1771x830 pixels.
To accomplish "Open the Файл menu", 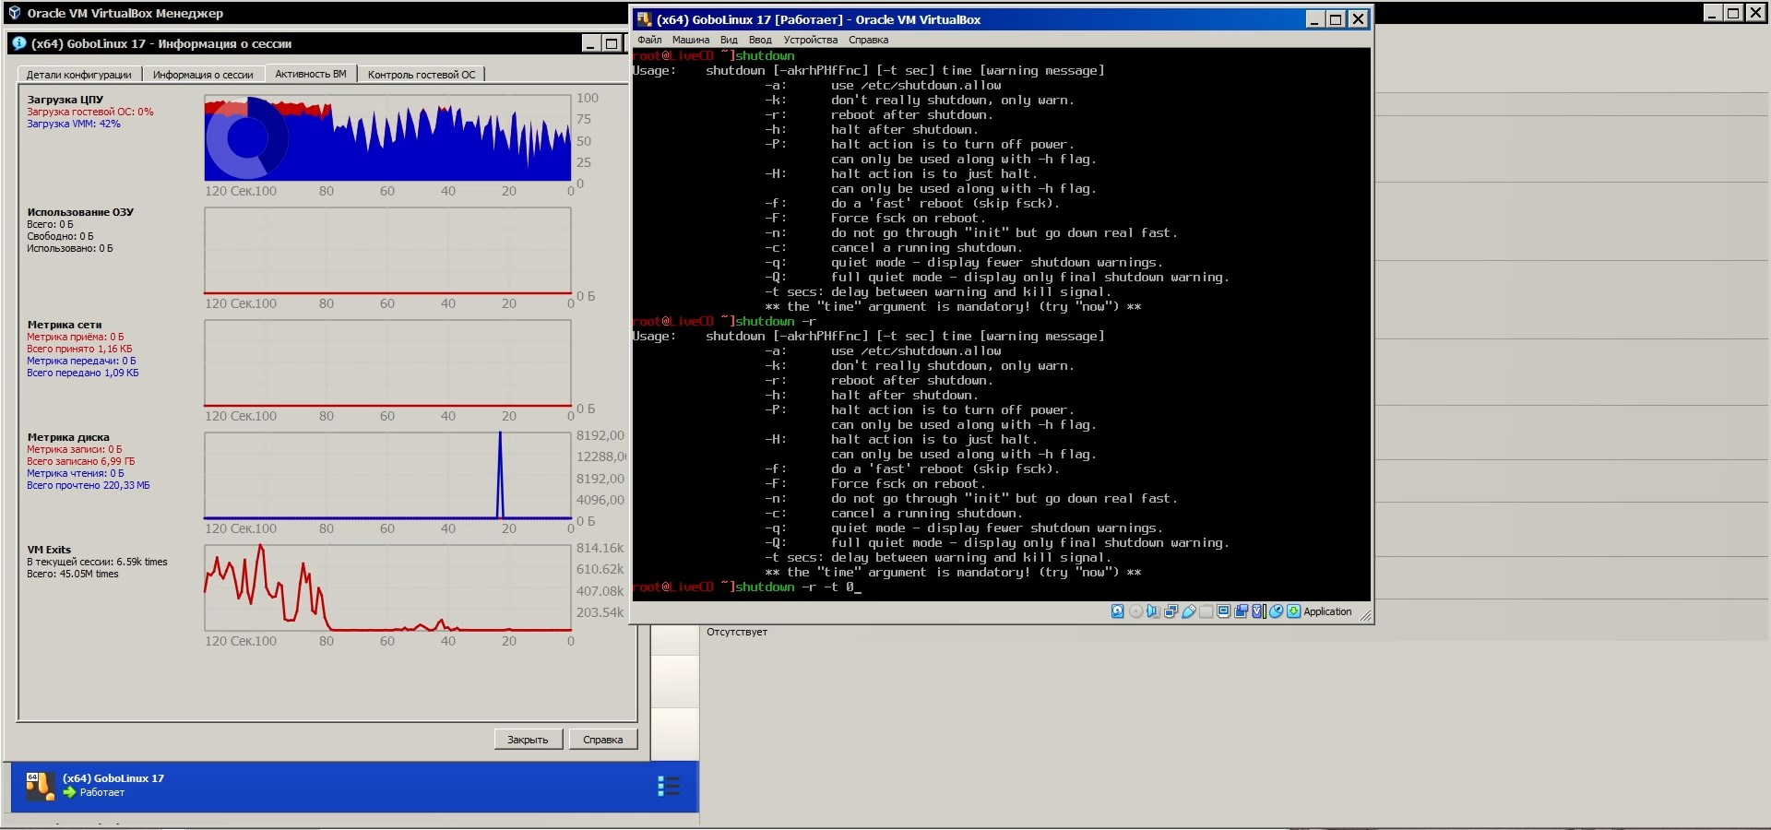I will 649,40.
